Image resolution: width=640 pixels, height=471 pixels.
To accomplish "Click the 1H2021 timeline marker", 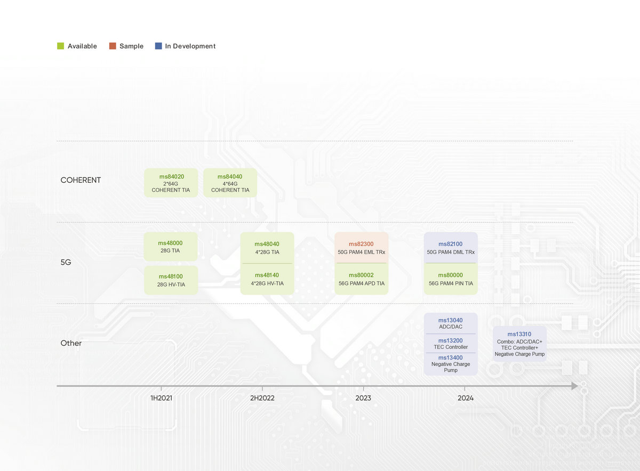I will click(161, 398).
